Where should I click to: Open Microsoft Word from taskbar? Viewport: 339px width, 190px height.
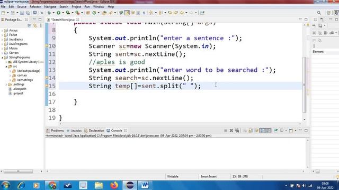tap(145, 185)
